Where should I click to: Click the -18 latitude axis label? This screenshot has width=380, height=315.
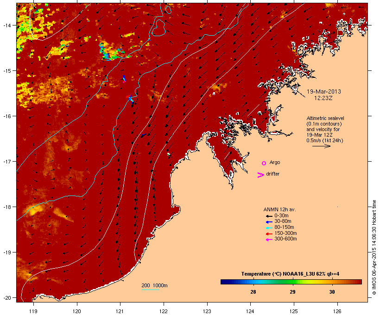point(6,207)
